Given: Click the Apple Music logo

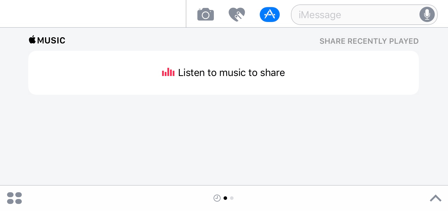Looking at the screenshot, I should click(x=47, y=40).
